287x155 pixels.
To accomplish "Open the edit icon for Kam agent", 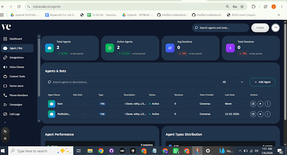I will [253, 104].
